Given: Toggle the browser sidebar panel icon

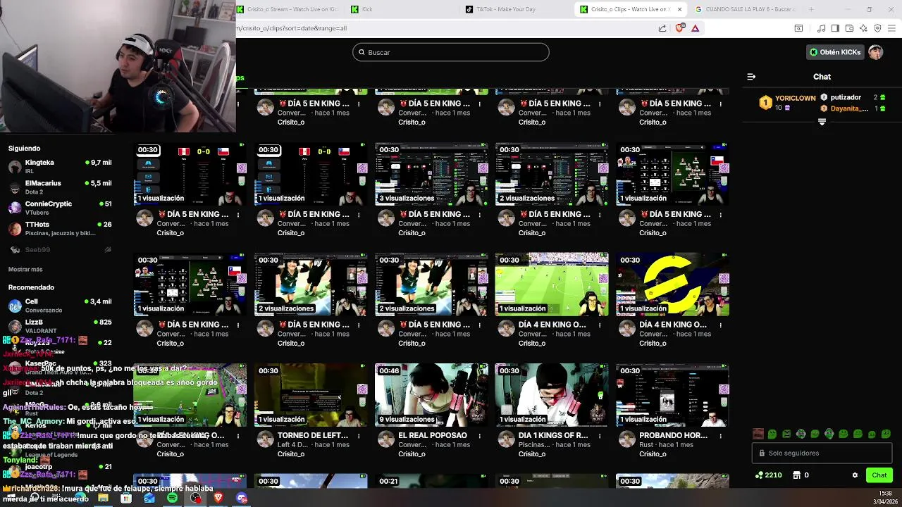Looking at the screenshot, I should pyautogui.click(x=835, y=28).
